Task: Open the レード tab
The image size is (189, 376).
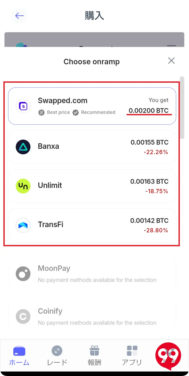Action: pyautogui.click(x=57, y=356)
